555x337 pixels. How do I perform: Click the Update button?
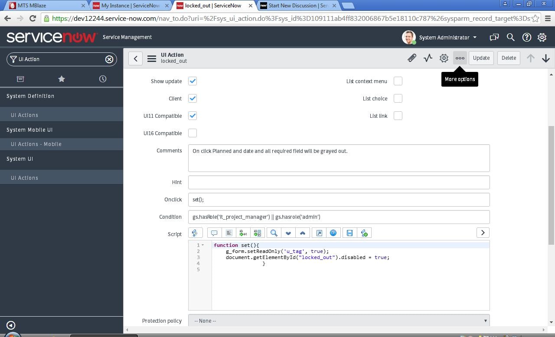481,58
